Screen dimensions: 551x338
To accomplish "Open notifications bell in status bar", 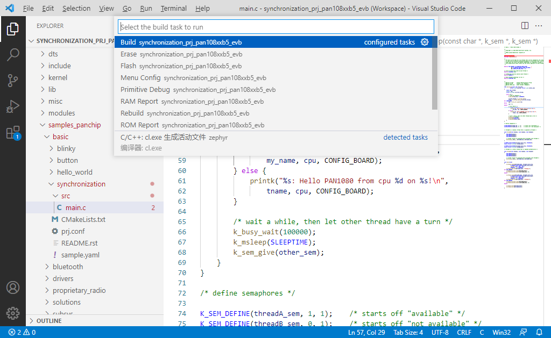I will click(x=539, y=332).
